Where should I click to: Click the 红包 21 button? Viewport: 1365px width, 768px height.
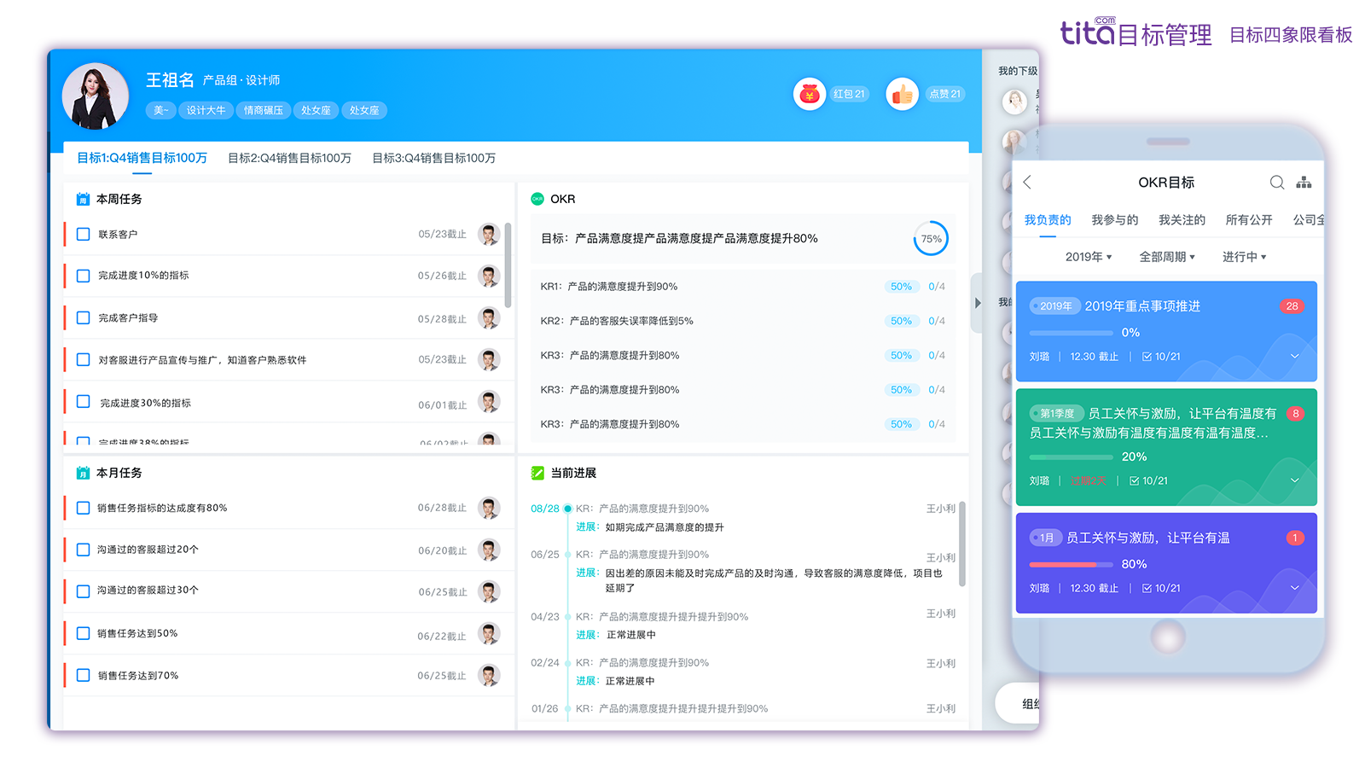pos(849,94)
